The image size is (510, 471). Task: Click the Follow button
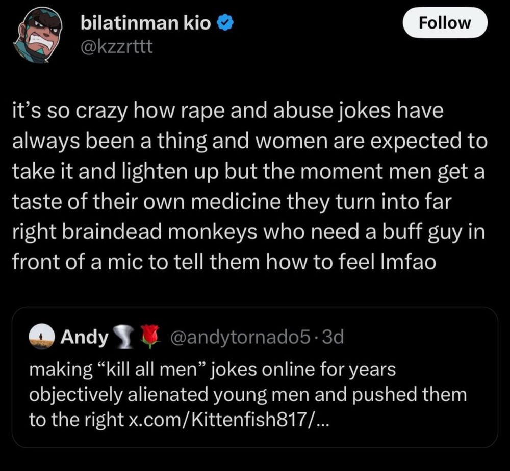point(445,23)
